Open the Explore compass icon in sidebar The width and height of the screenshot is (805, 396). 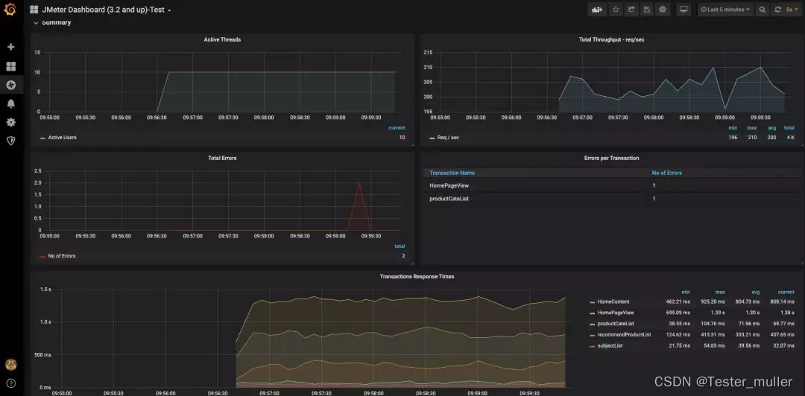click(10, 85)
